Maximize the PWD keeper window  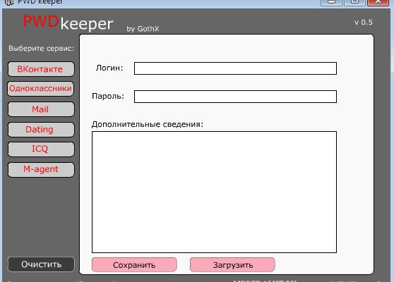coord(354,2)
